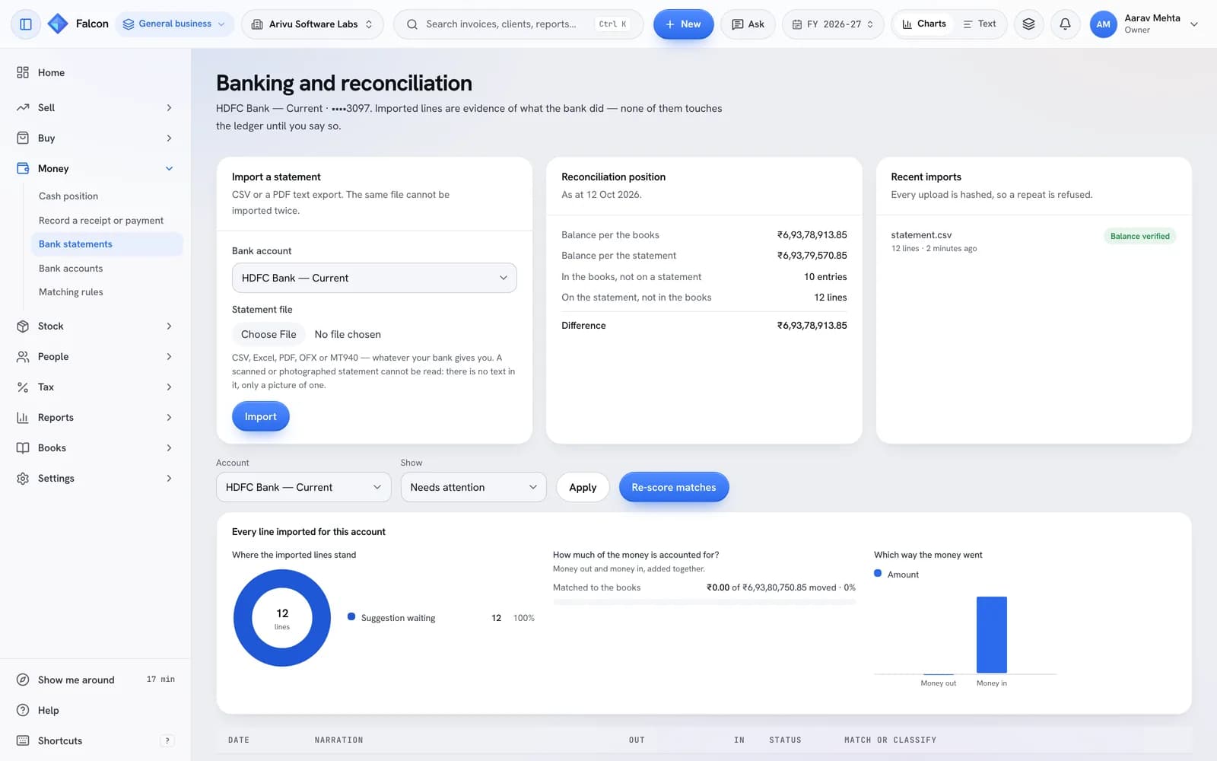Click the AM user avatar

click(x=1103, y=24)
